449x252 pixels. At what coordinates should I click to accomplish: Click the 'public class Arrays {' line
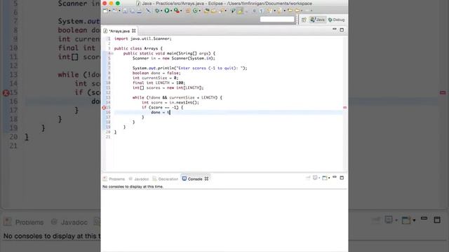(138, 48)
